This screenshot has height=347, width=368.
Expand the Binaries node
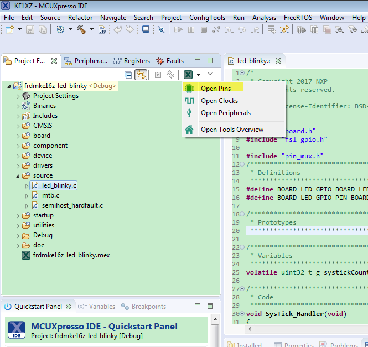18,106
